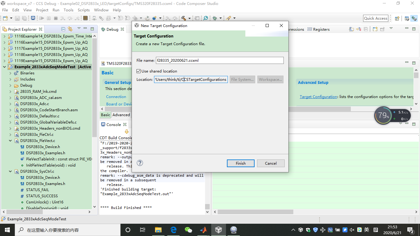Expand DSP2833x_Adc.c tree node
The image size is (420, 236).
tap(10, 104)
